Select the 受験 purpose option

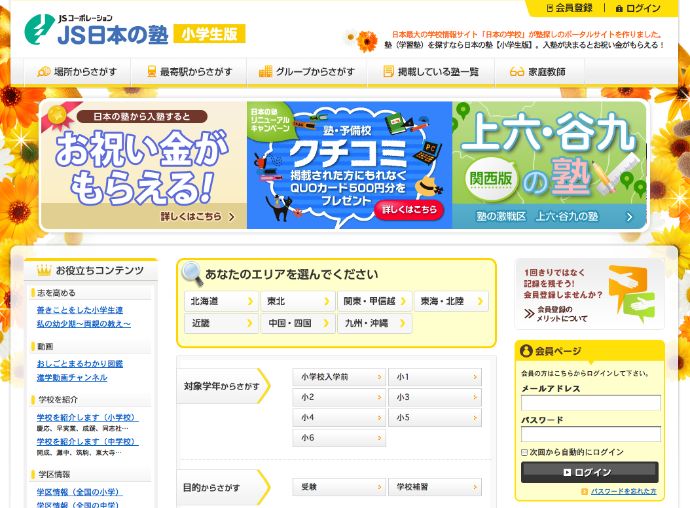coord(339,487)
